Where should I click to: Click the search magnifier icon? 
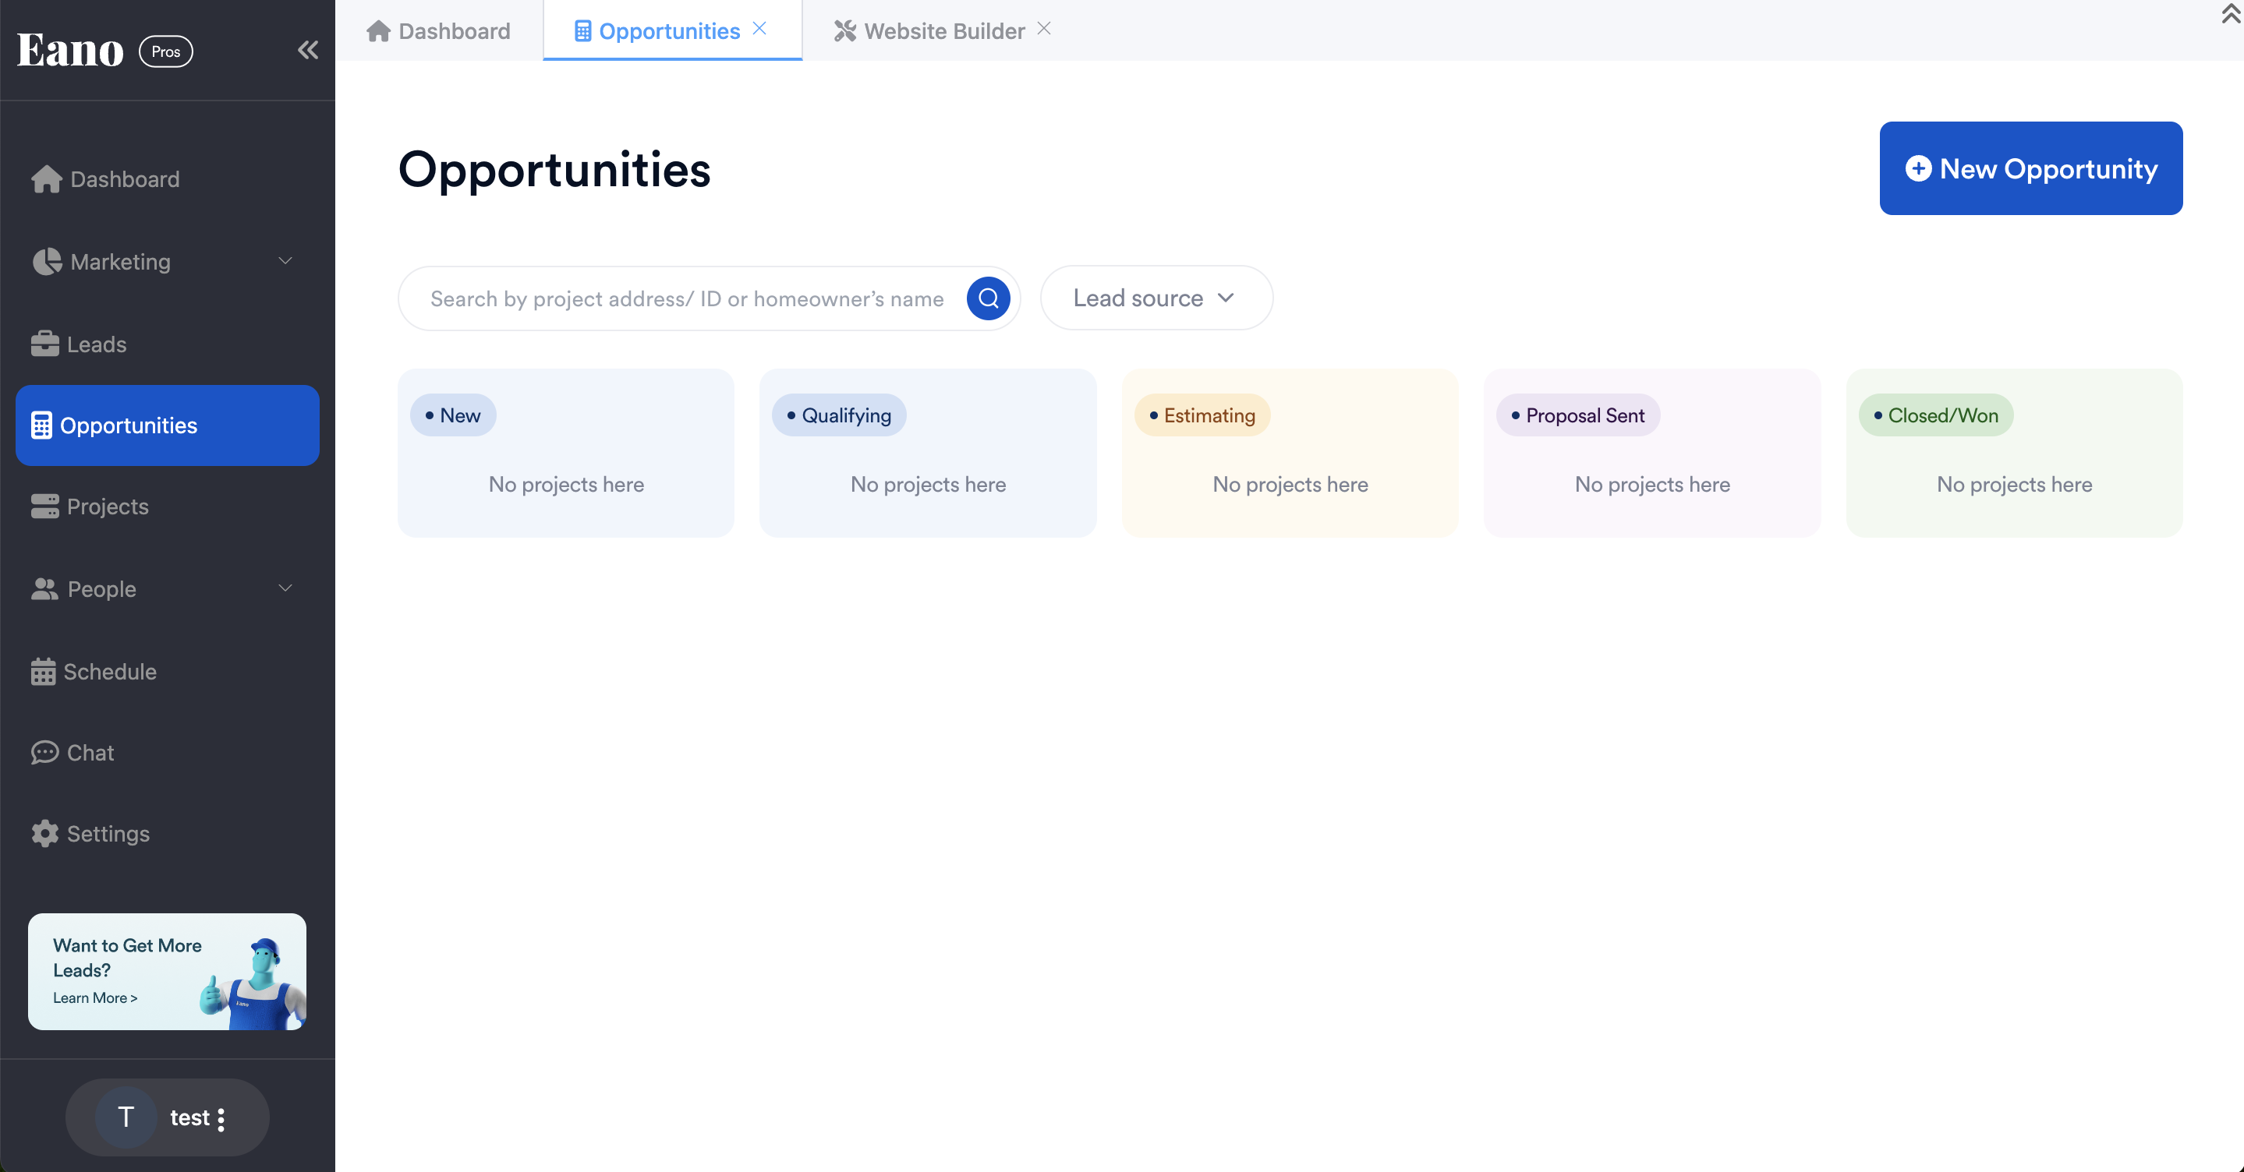tap(988, 298)
